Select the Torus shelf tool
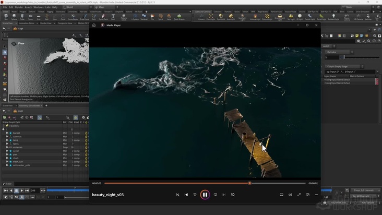This screenshot has height=215, width=382. (x=30, y=17)
